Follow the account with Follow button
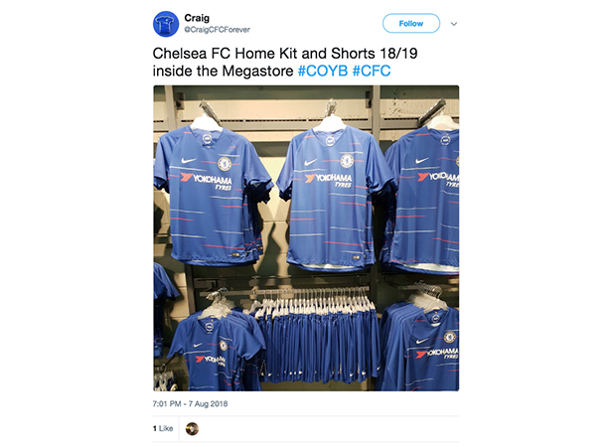This screenshot has height=447, width=612. tap(411, 24)
